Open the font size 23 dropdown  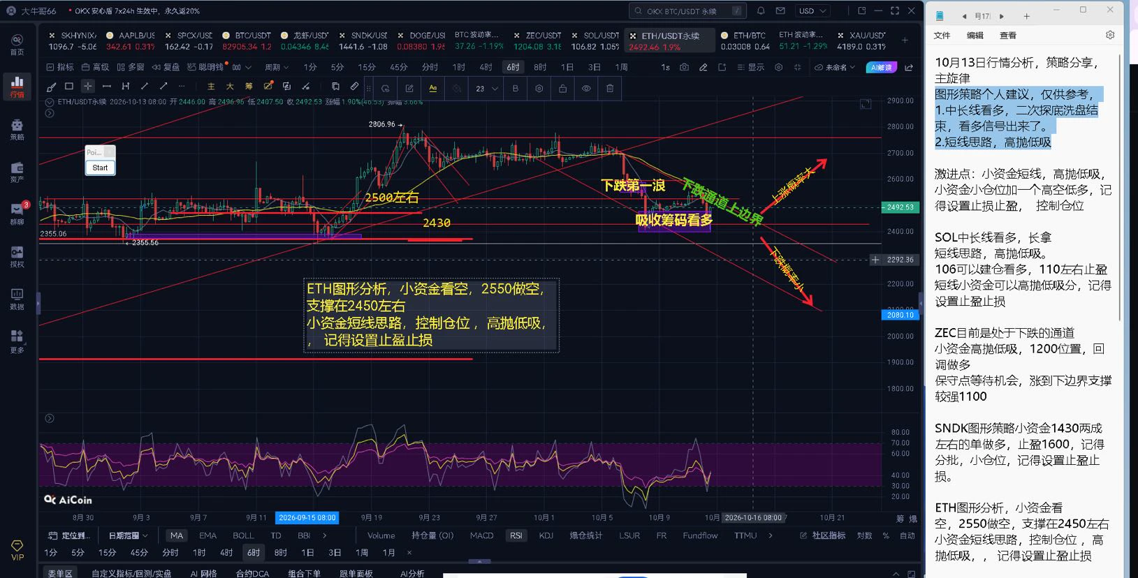[486, 89]
